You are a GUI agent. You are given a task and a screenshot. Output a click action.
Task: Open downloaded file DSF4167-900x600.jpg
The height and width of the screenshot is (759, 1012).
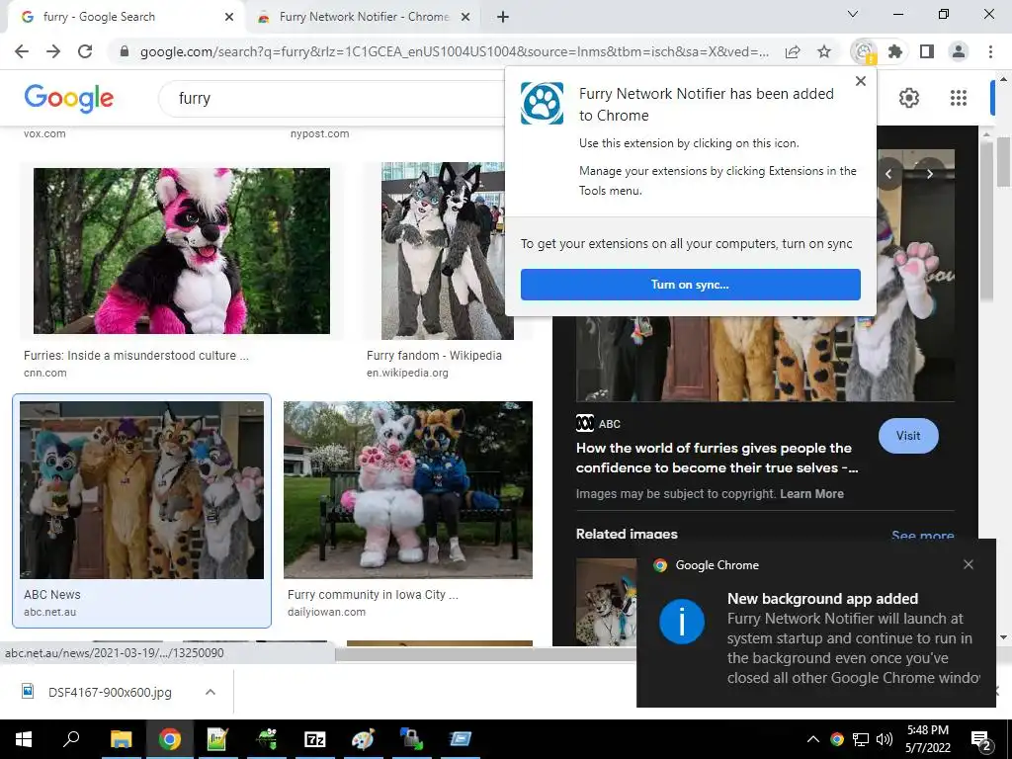110,693
